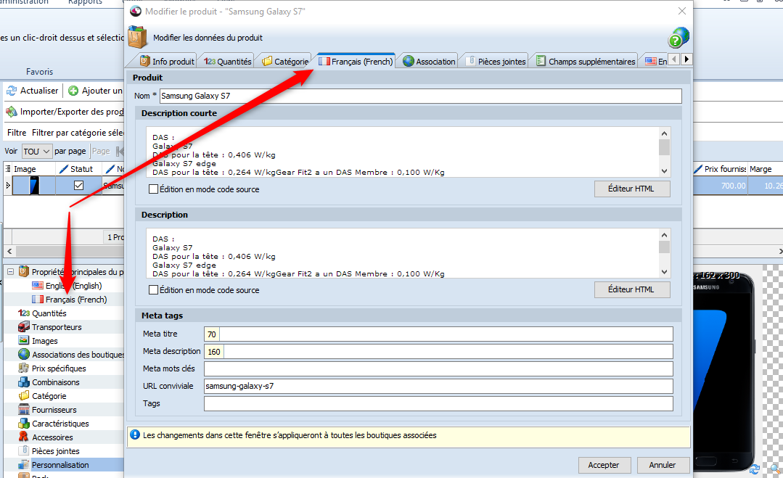
Task: Select Pièces jointes in the side panel
Action: point(49,451)
